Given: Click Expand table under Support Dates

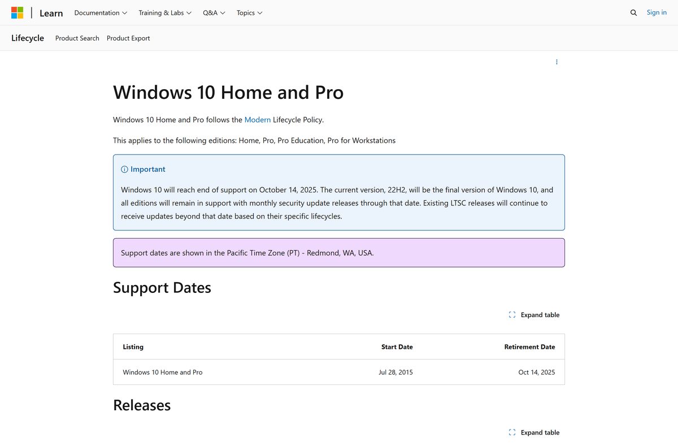Looking at the screenshot, I should click(534, 315).
